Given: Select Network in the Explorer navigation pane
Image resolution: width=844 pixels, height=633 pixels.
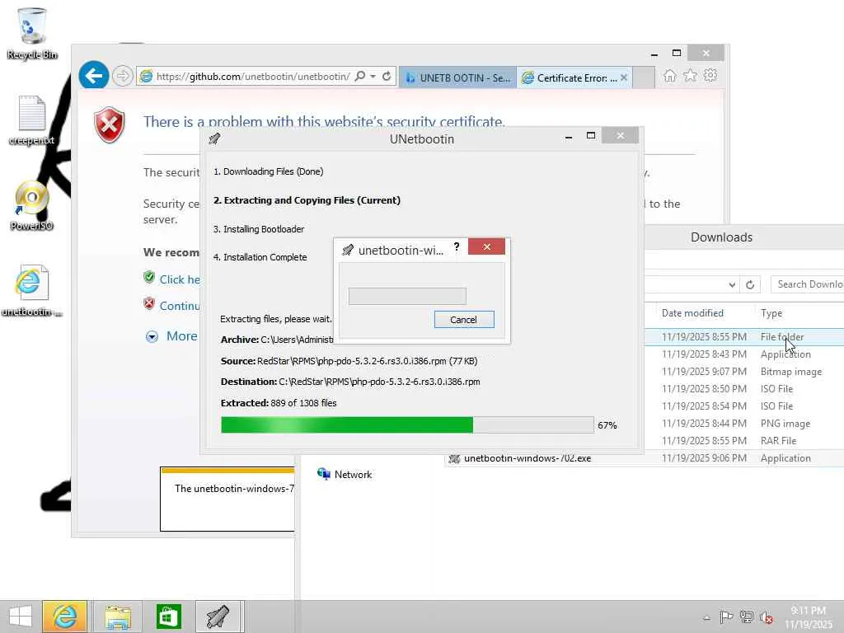Looking at the screenshot, I should click(345, 474).
